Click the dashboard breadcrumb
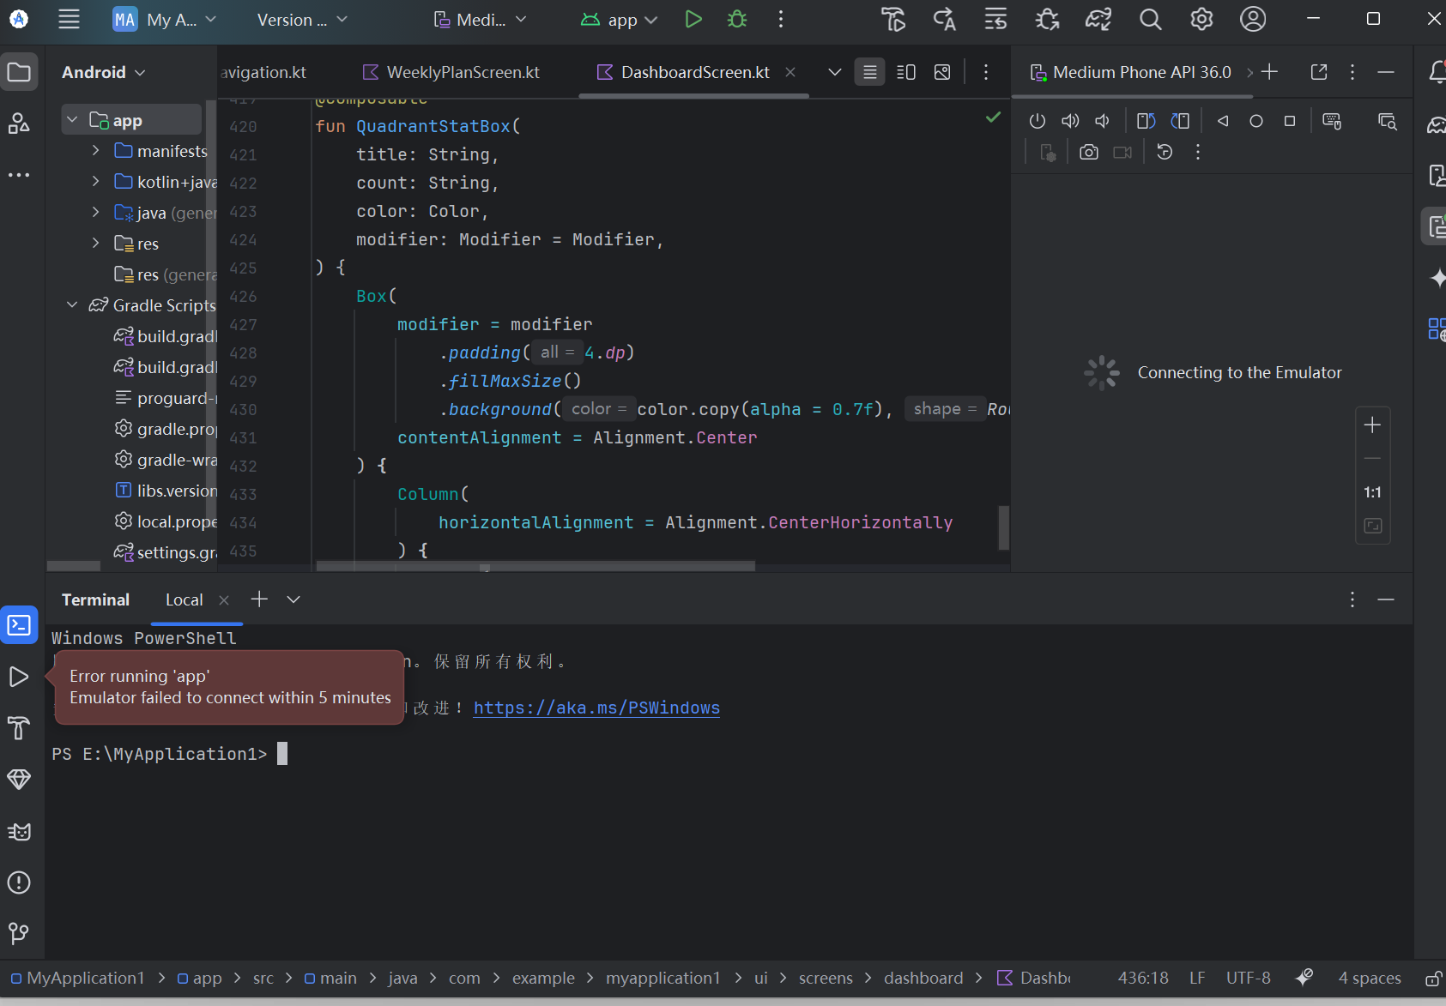Viewport: 1446px width, 1006px height. pos(923,979)
